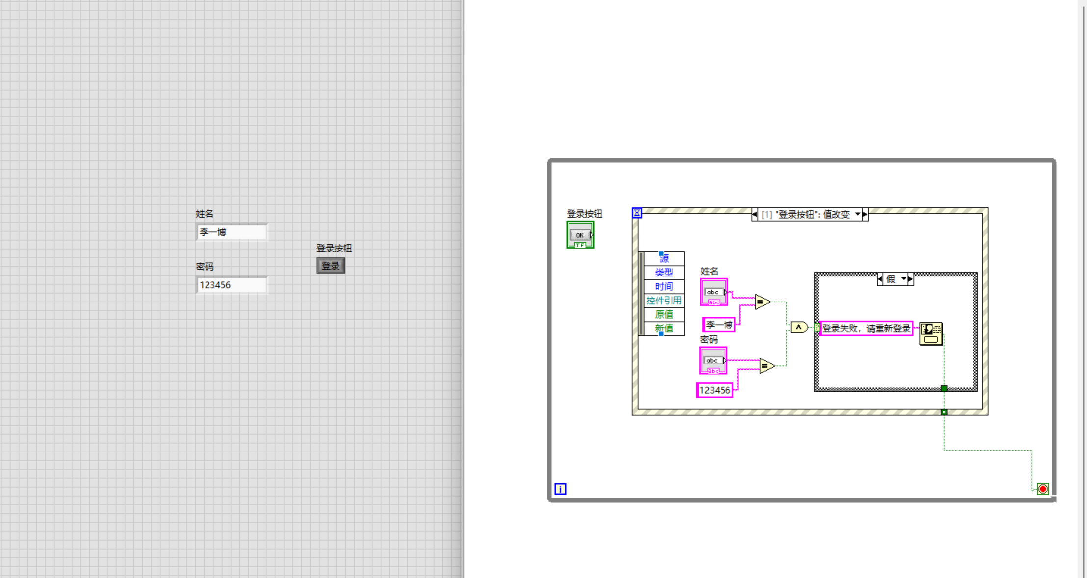This screenshot has width=1087, height=578.
Task: Click the 密码 input field containing 123456
Action: (x=232, y=285)
